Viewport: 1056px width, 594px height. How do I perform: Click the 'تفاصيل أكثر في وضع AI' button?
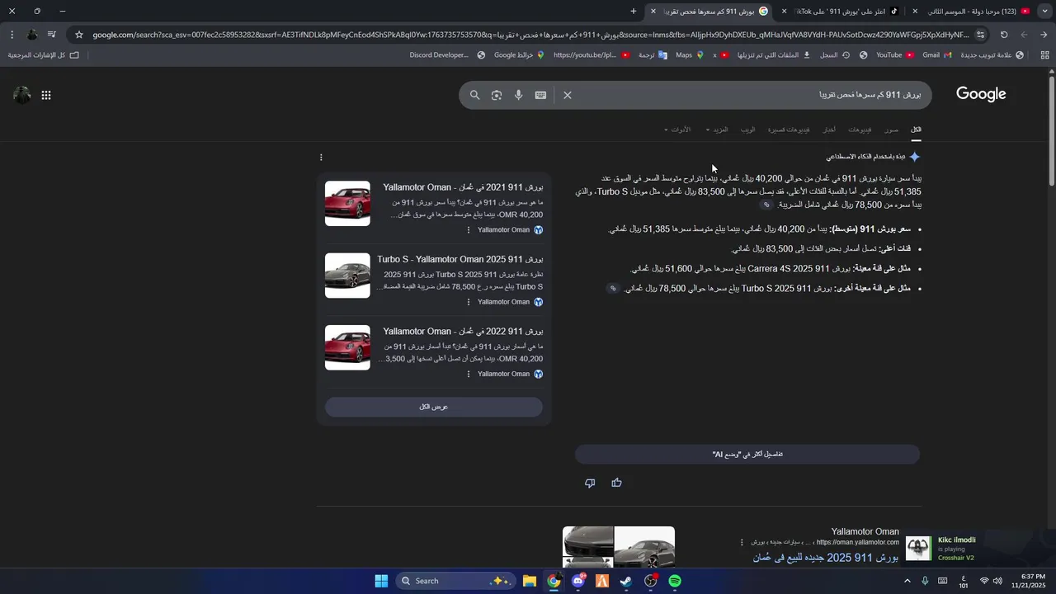coord(747,455)
